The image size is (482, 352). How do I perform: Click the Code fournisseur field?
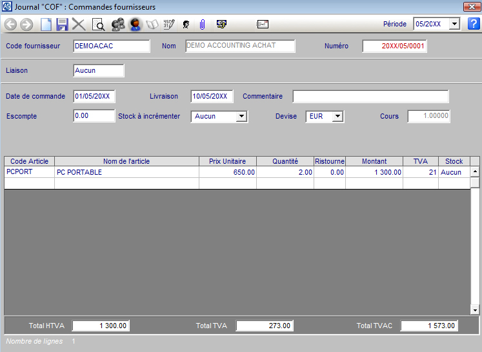pyautogui.click(x=112, y=46)
